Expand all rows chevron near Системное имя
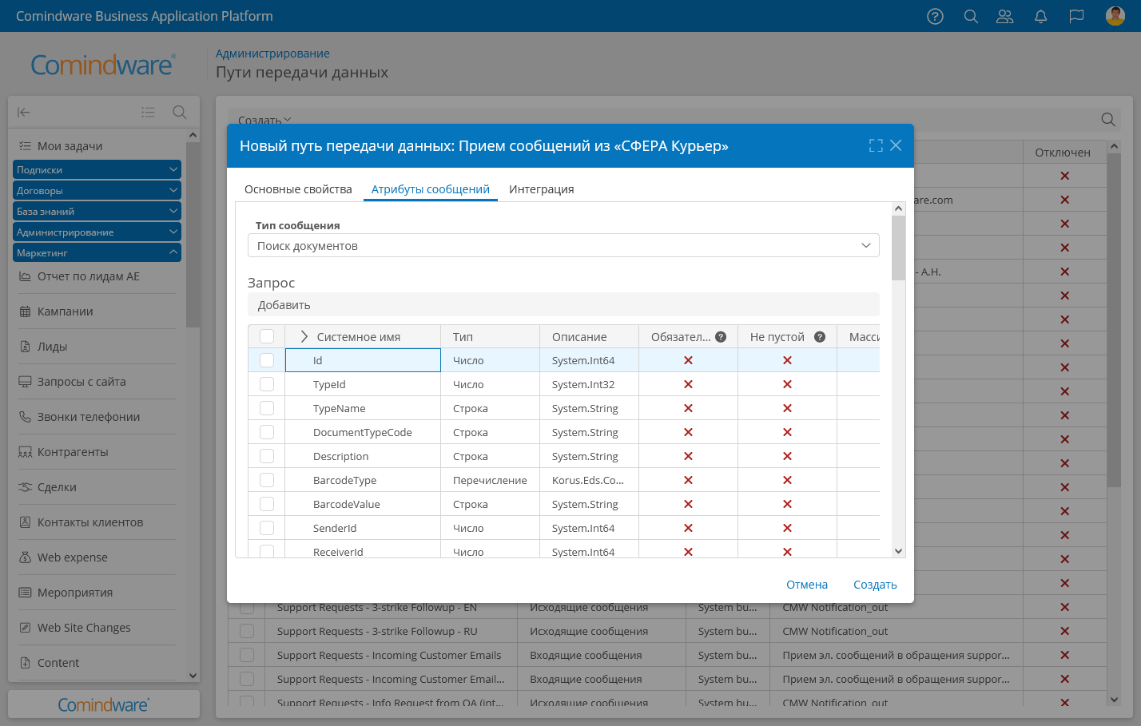 click(x=304, y=336)
